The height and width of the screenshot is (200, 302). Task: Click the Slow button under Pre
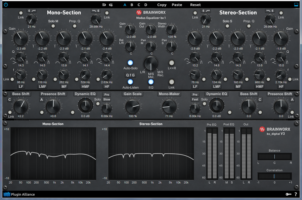point(107,99)
